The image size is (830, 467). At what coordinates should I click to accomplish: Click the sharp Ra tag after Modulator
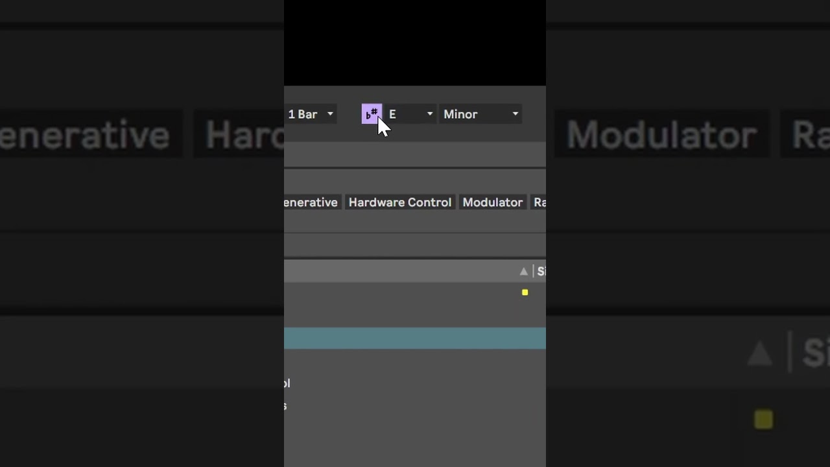(x=538, y=202)
